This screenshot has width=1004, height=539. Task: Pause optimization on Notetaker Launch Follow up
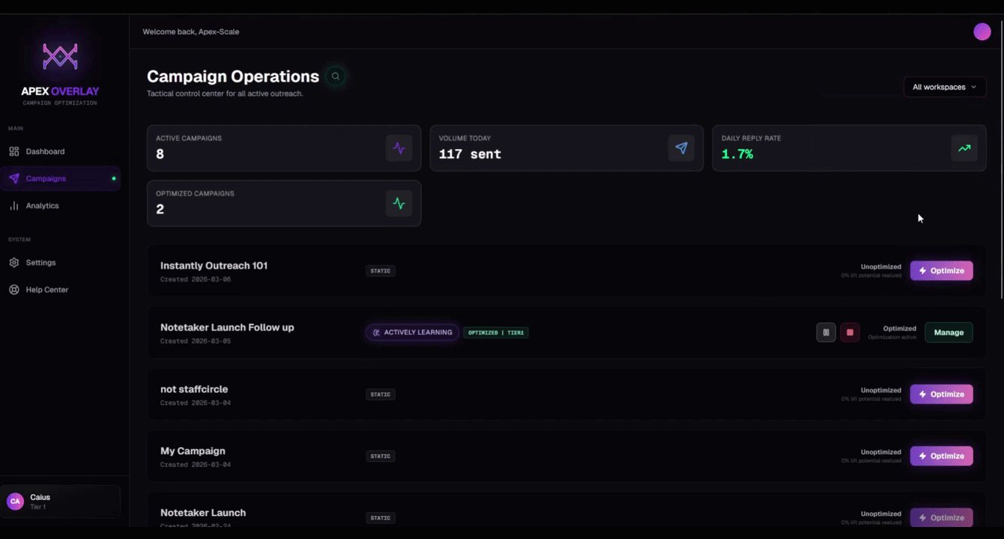[x=826, y=332]
